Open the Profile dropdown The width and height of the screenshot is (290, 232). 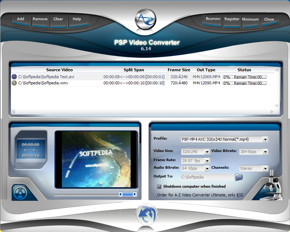265,139
